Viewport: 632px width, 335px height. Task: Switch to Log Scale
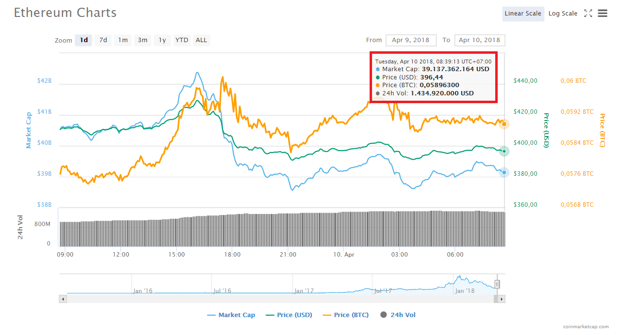point(563,14)
